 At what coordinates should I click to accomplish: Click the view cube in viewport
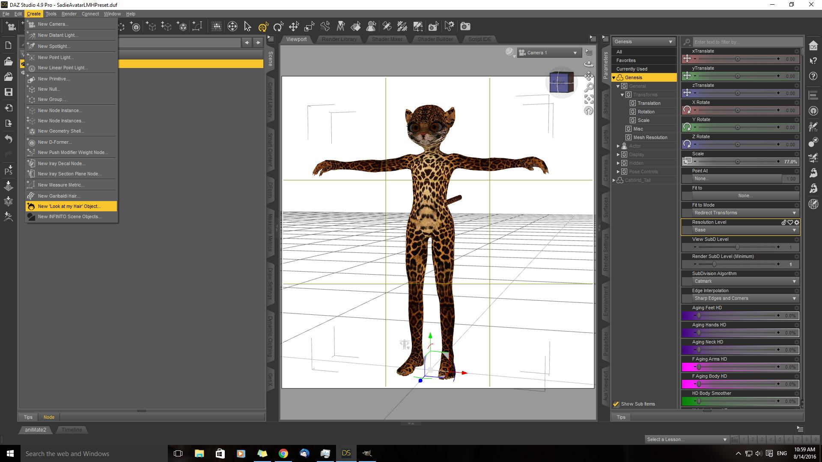561,82
